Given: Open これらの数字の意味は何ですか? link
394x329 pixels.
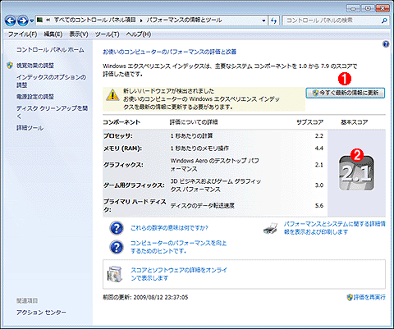Looking at the screenshot, I should click(169, 228).
